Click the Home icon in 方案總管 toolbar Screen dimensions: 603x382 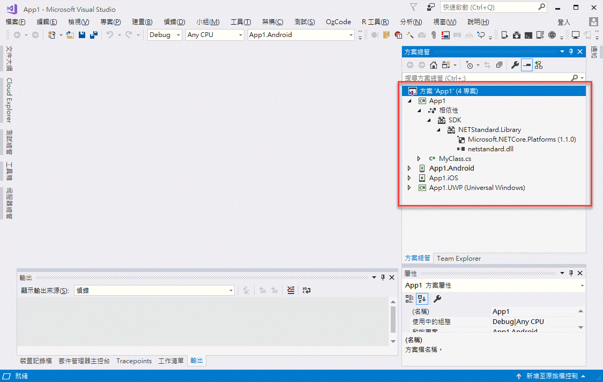tap(434, 65)
